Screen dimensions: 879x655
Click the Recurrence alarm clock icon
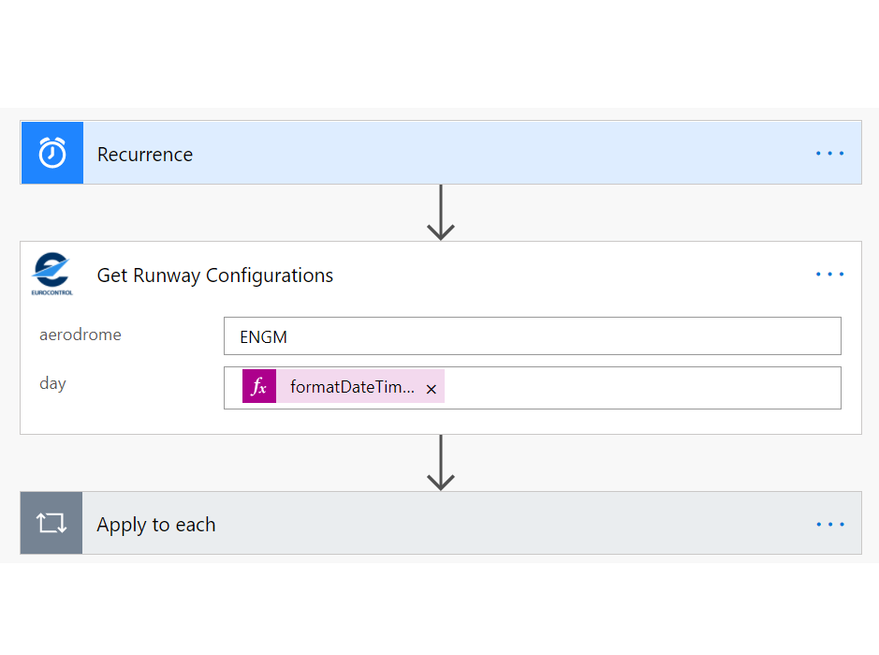coord(52,153)
